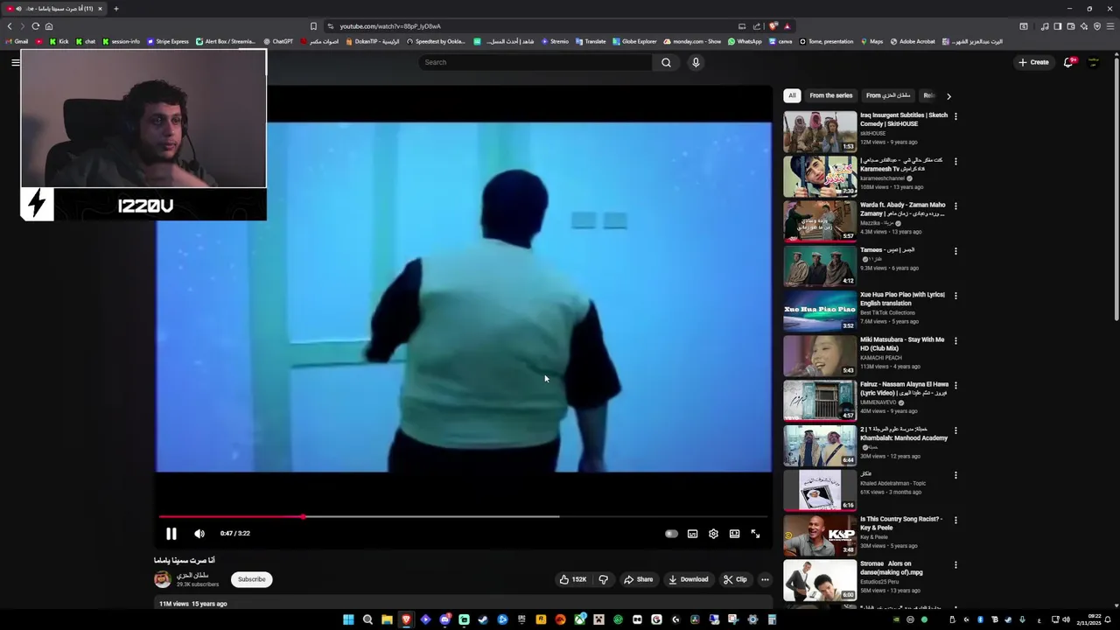Enter full screen mode
The height and width of the screenshot is (630, 1120).
(x=755, y=534)
